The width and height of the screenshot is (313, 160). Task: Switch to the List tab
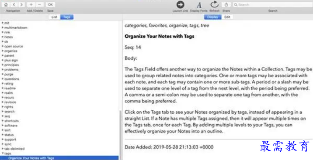[x=54, y=17]
